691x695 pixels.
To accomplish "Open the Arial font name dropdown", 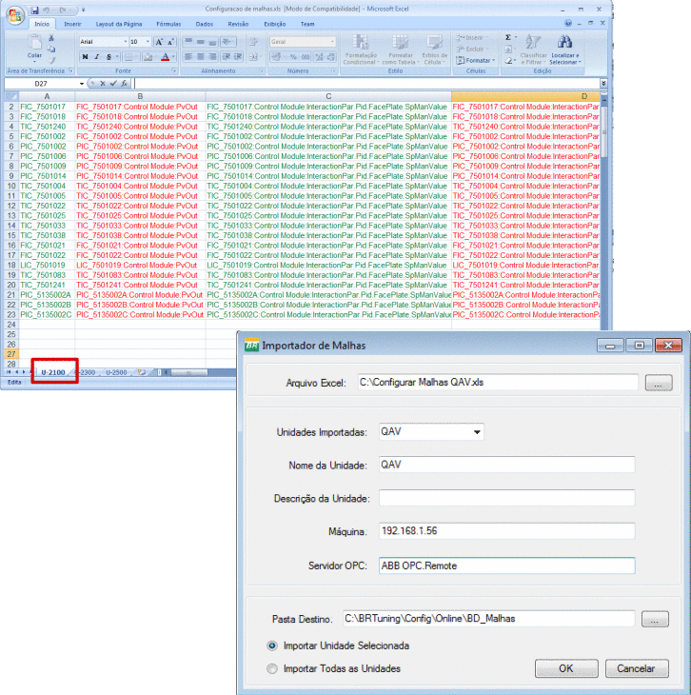I will click(x=123, y=42).
